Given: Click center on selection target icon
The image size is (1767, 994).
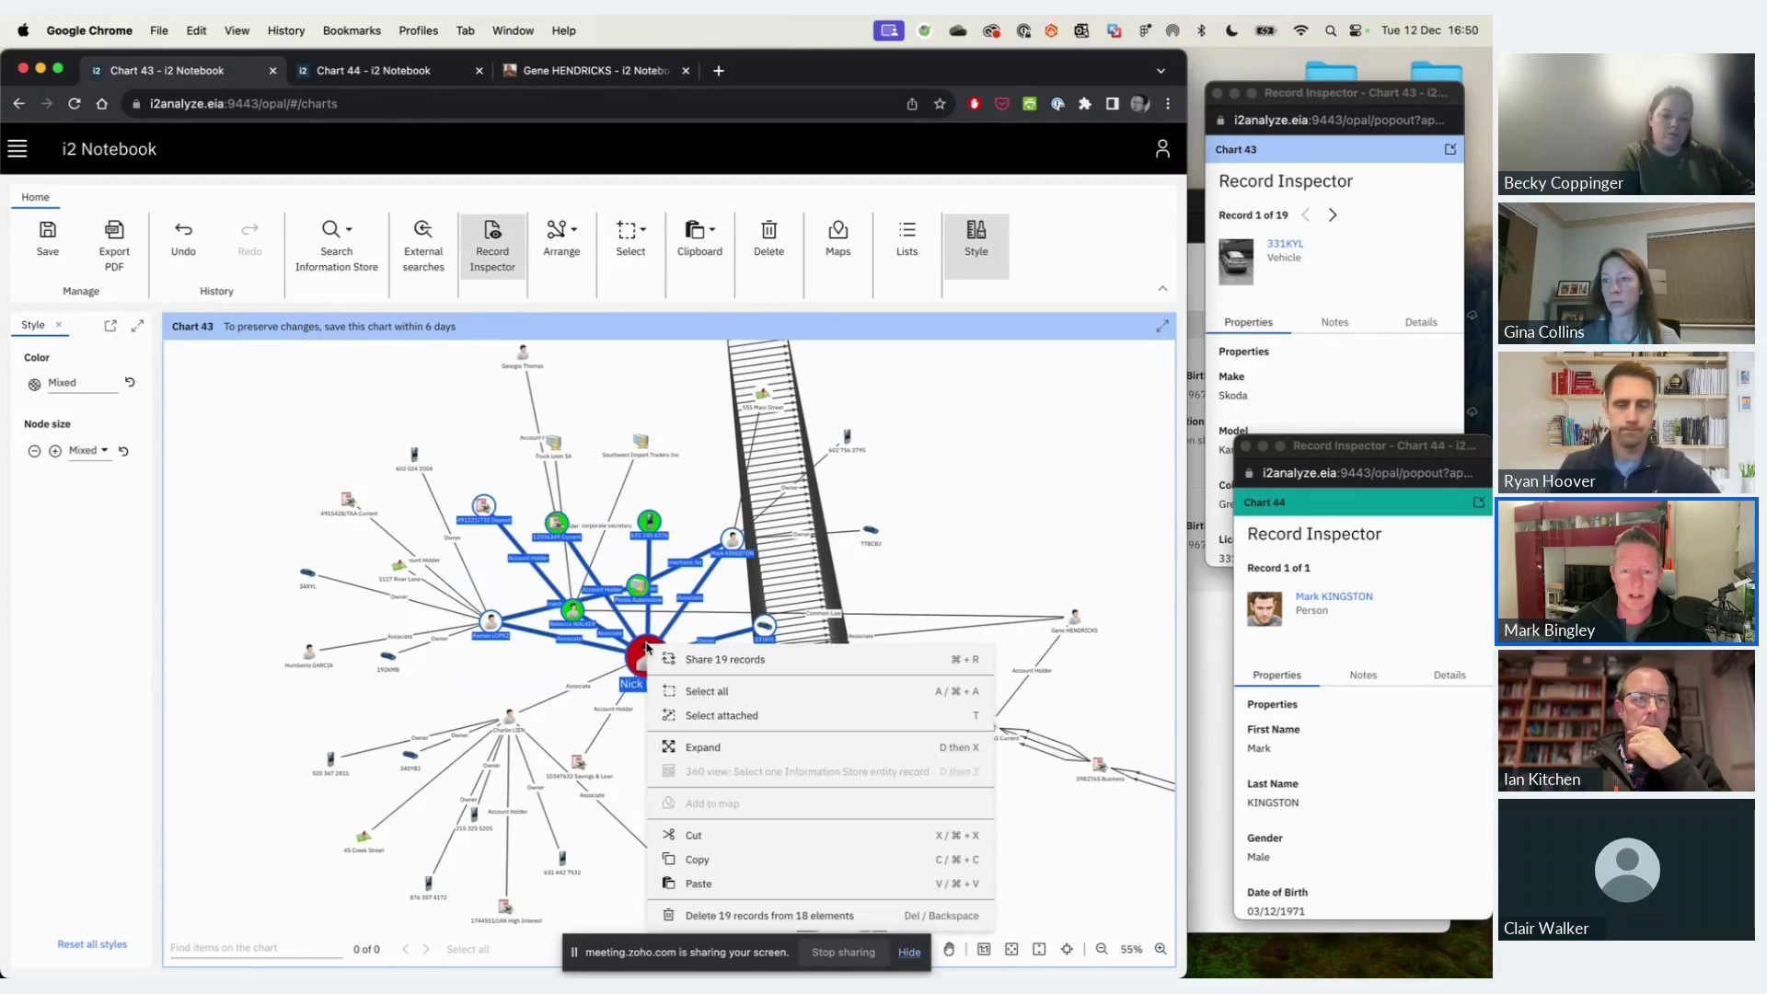Looking at the screenshot, I should (x=1067, y=949).
